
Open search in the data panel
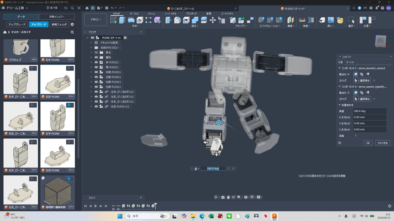pos(72,8)
